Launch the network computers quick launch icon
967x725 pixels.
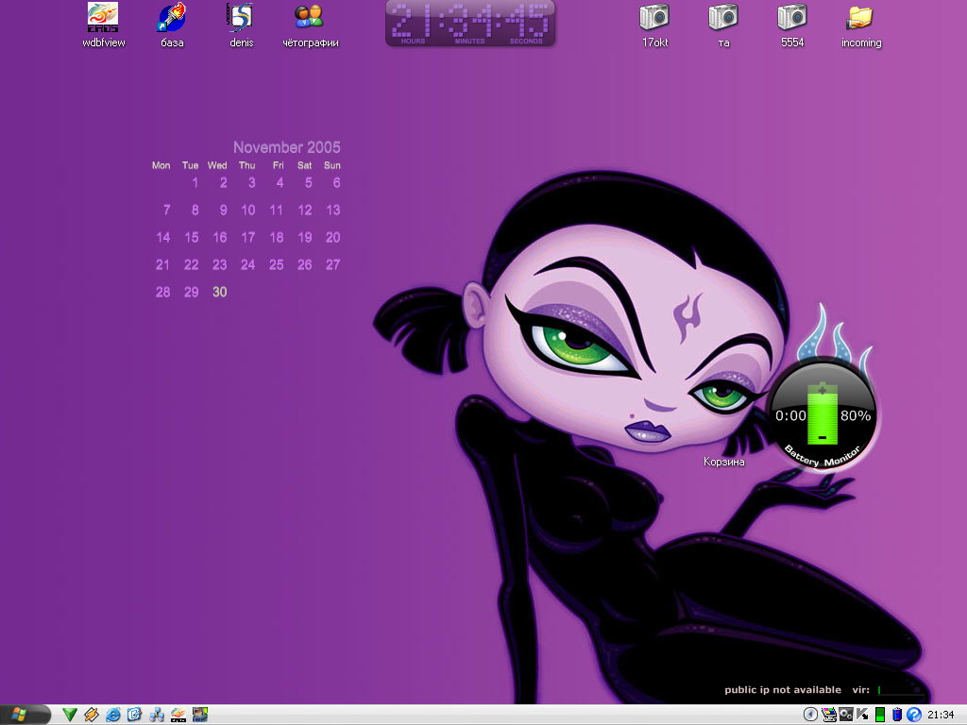pos(157,715)
